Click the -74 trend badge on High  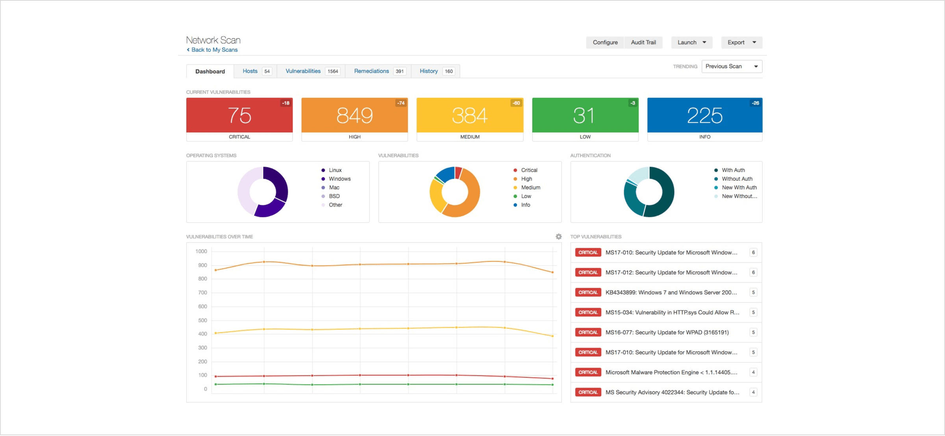(401, 103)
